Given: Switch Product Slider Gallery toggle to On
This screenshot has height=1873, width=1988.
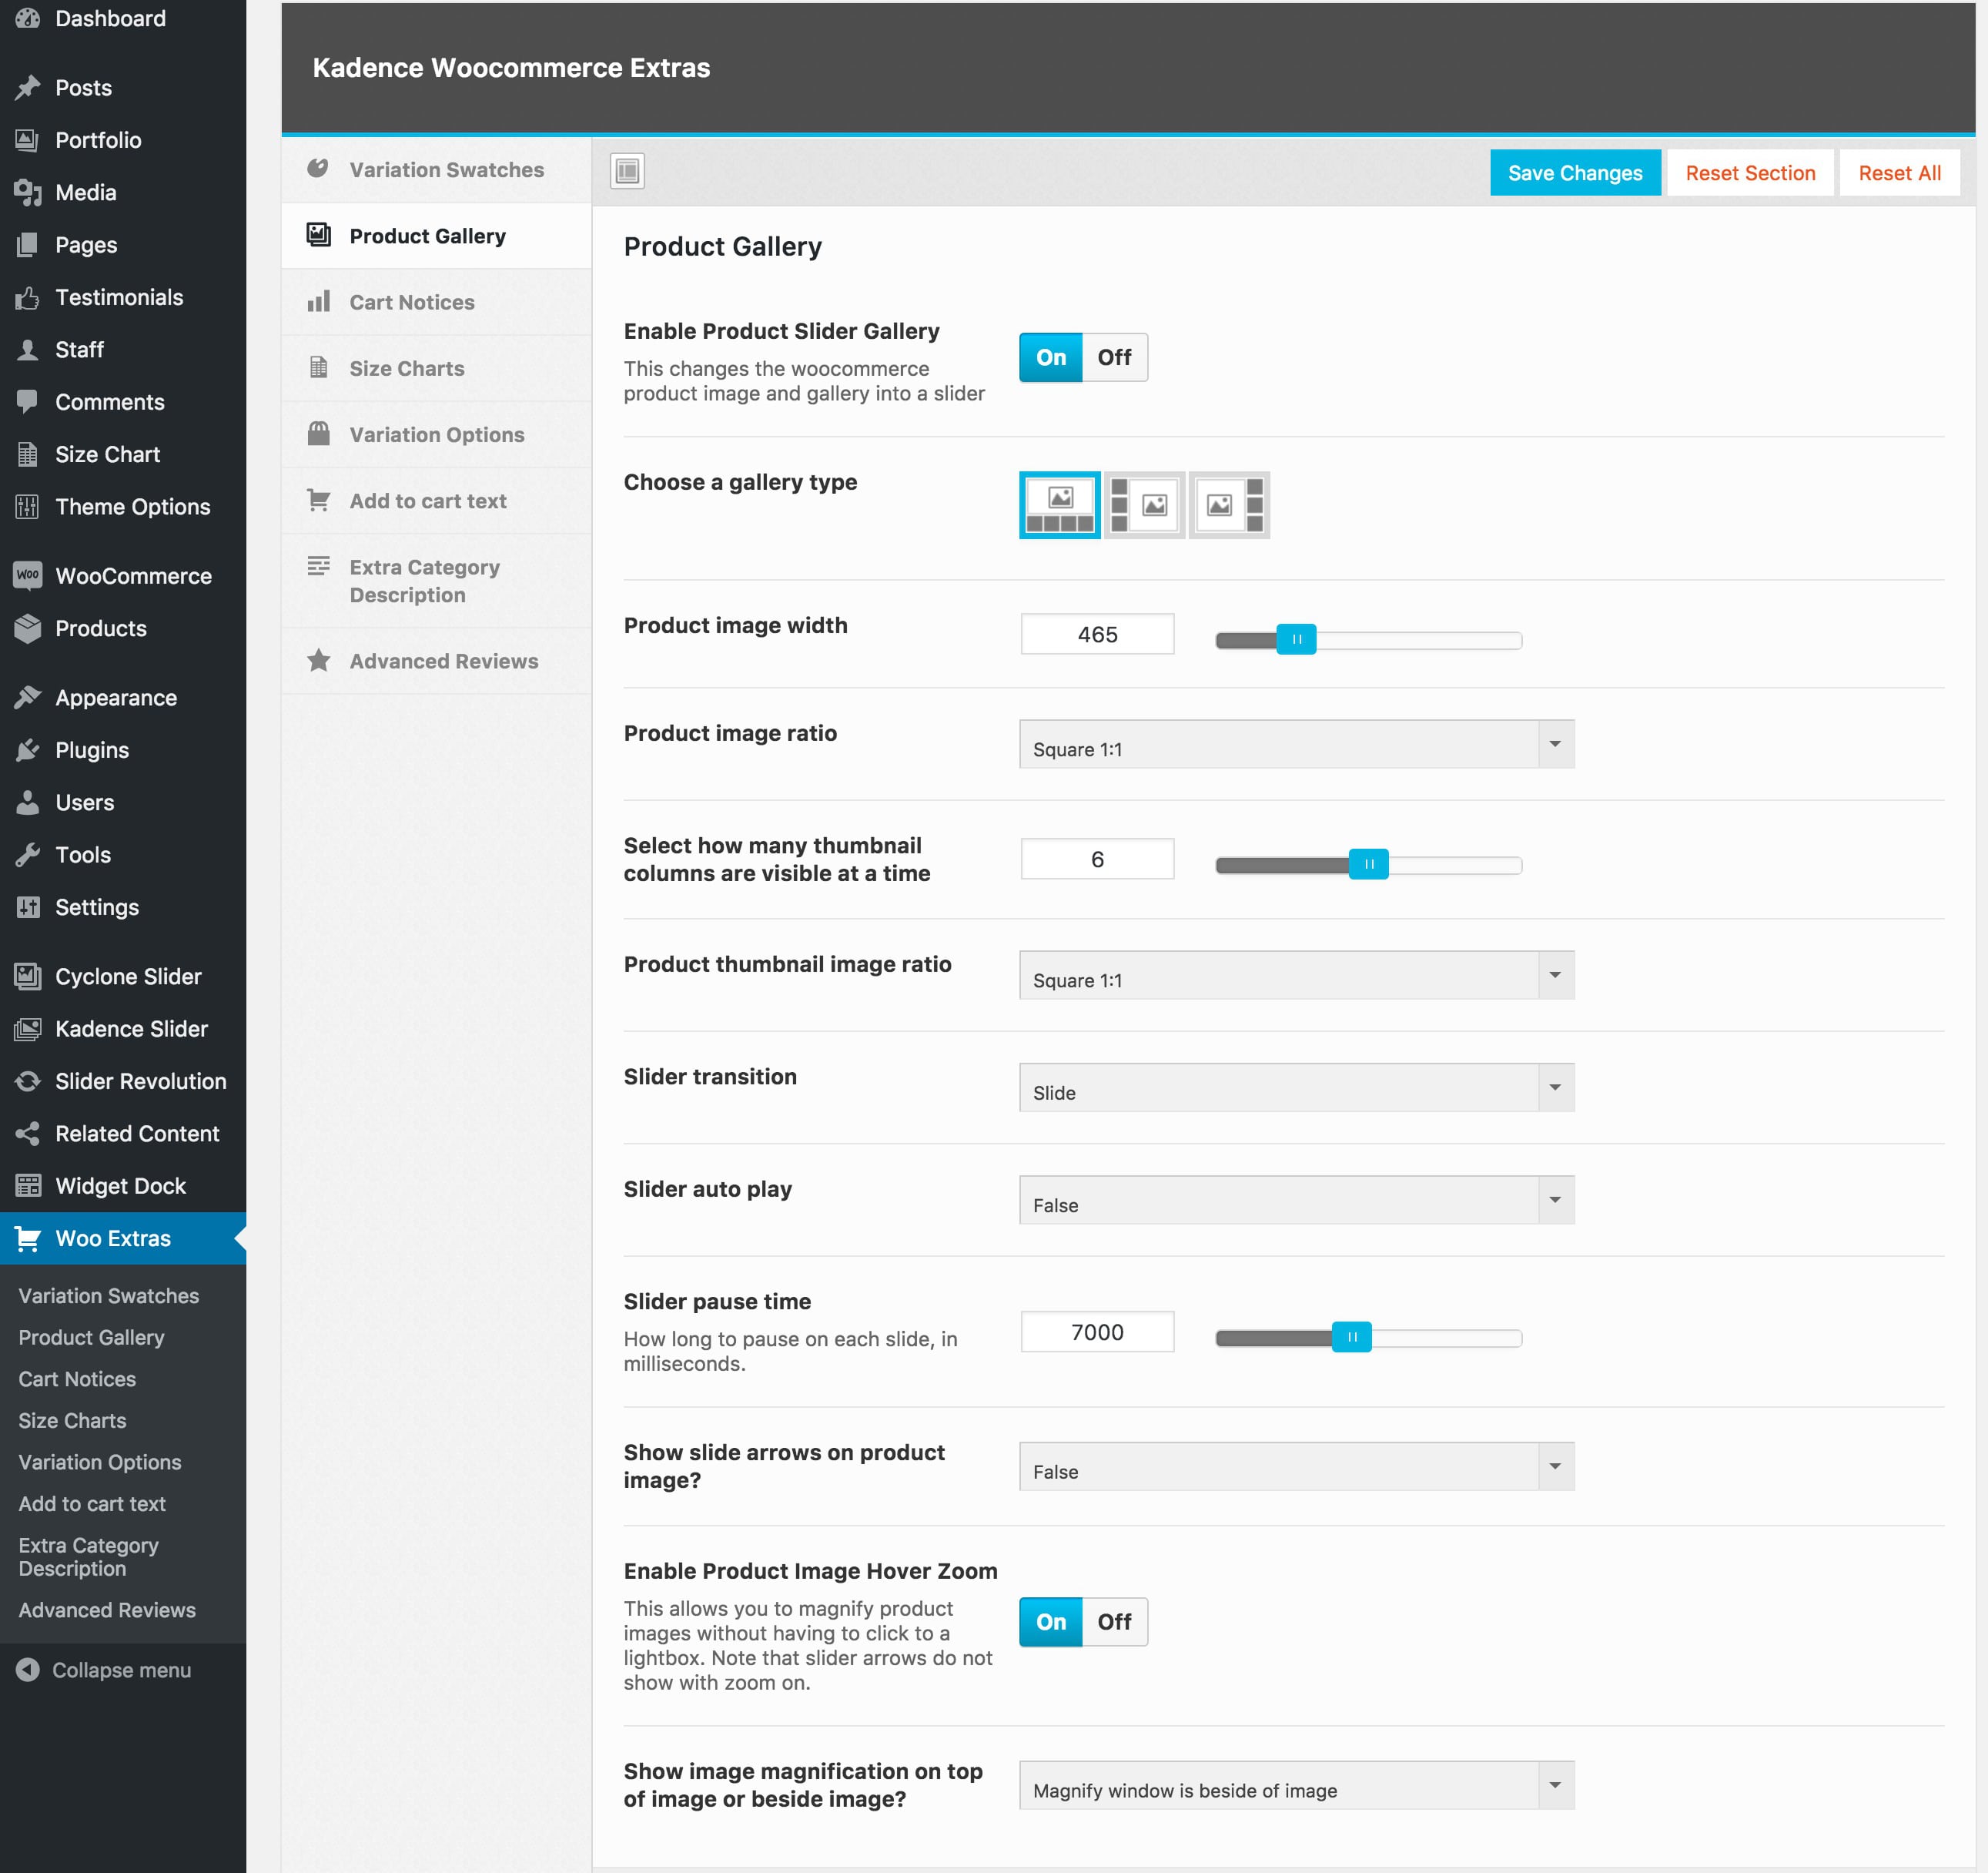Looking at the screenshot, I should [x=1051, y=357].
